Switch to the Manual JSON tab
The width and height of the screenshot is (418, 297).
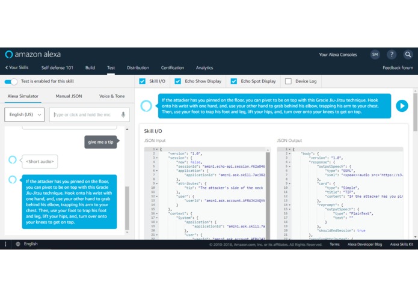click(69, 96)
